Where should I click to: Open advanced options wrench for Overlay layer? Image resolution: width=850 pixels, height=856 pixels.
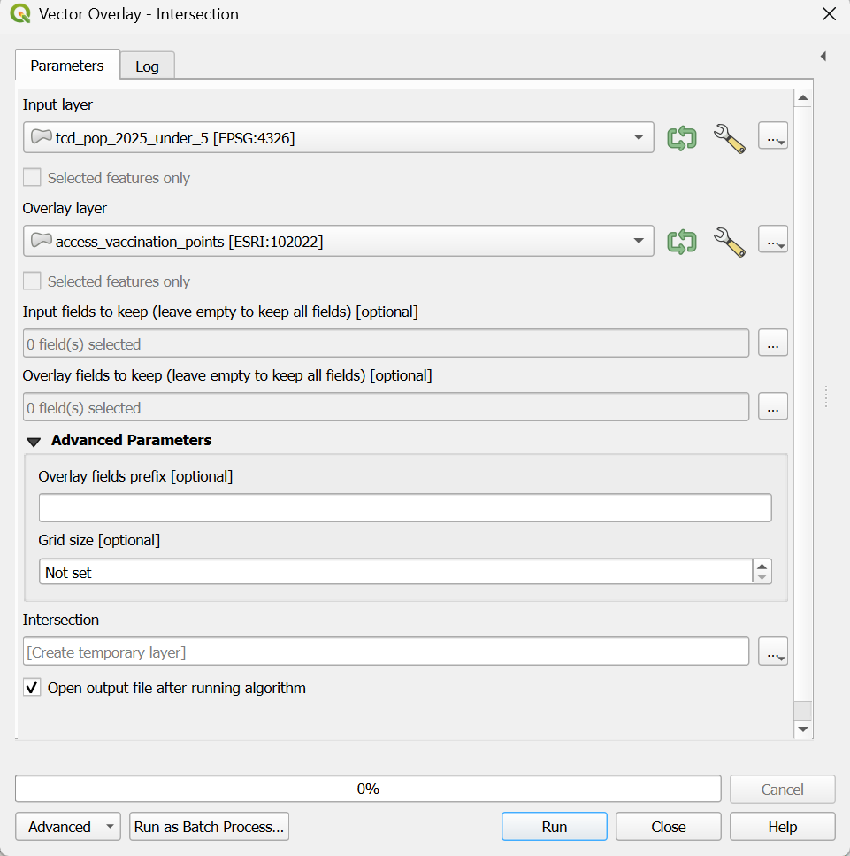point(729,242)
